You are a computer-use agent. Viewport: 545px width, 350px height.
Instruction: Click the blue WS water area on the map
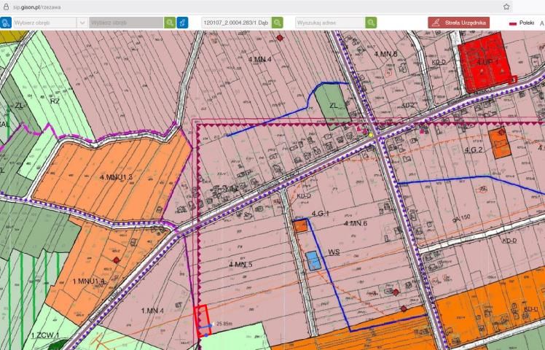(x=313, y=260)
